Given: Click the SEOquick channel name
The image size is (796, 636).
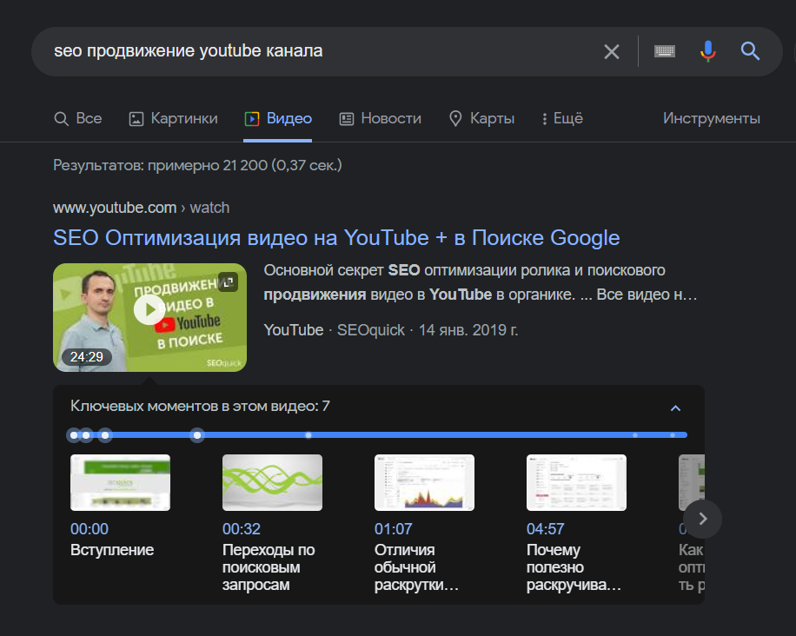Looking at the screenshot, I should (370, 330).
